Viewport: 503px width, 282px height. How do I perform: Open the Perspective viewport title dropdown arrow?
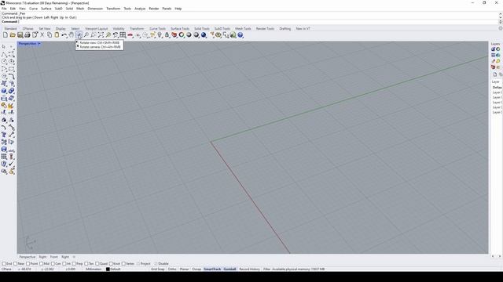point(39,44)
